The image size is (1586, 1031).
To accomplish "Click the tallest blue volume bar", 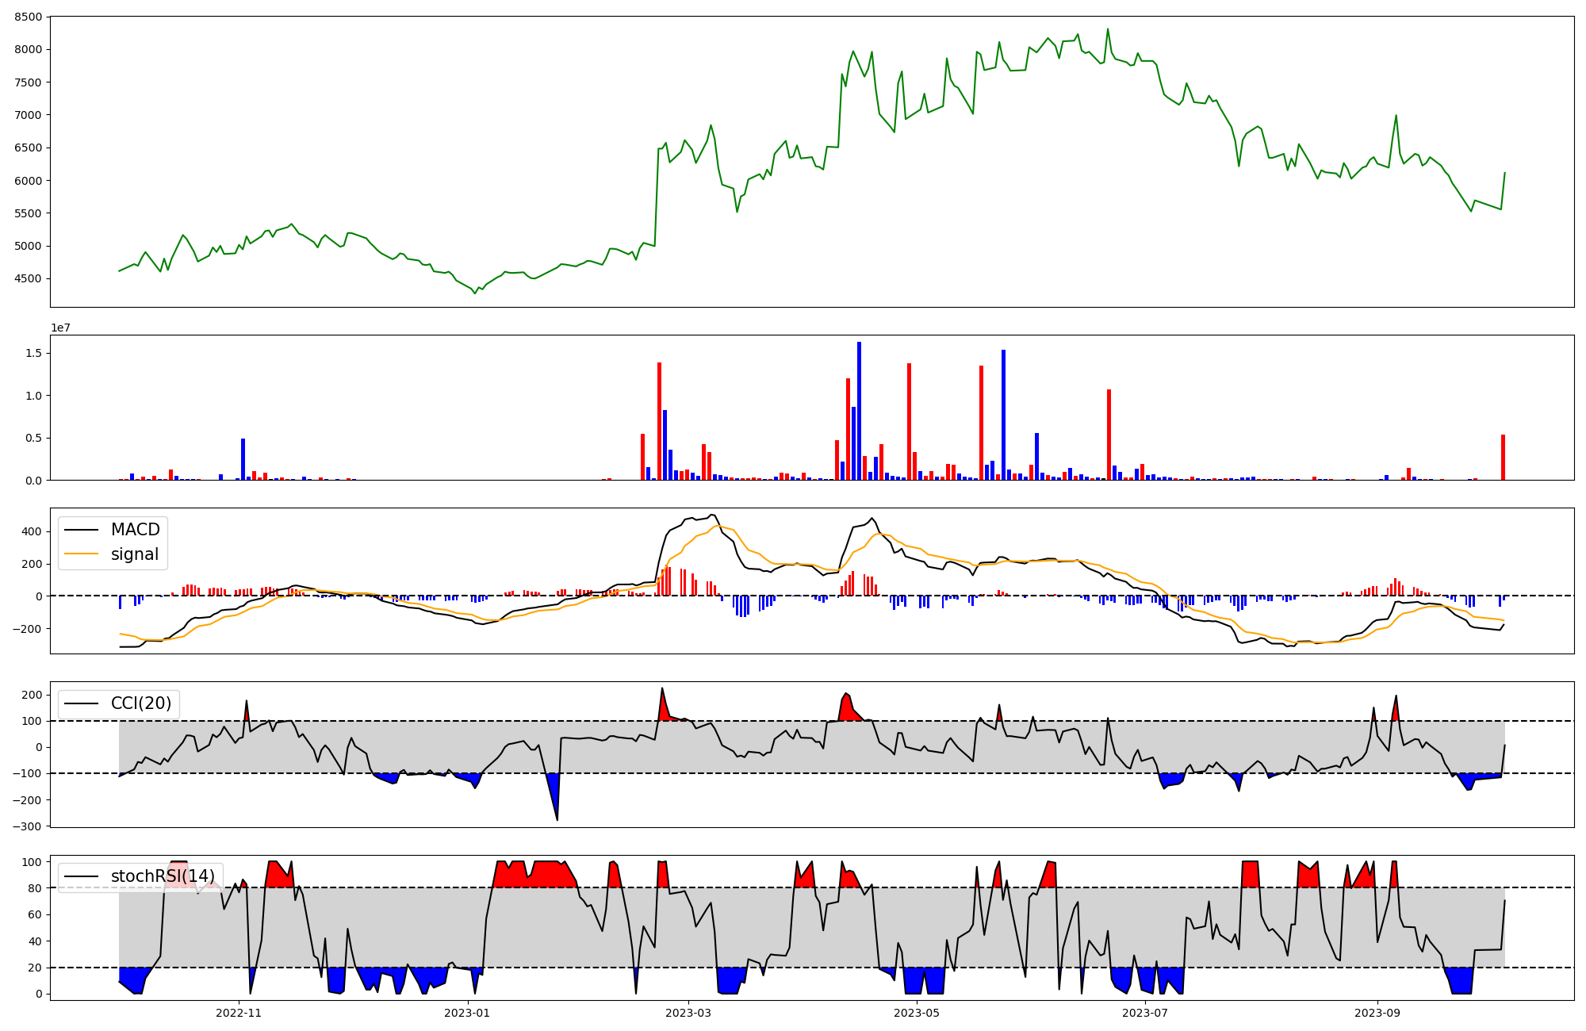I will click(x=859, y=412).
